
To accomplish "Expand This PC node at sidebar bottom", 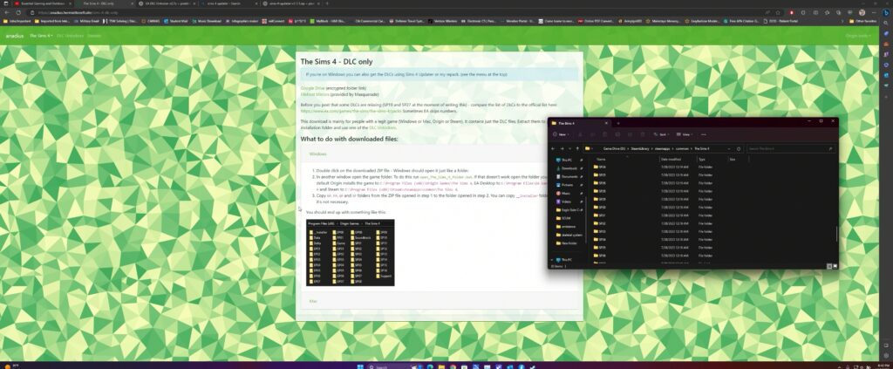I will (552, 260).
